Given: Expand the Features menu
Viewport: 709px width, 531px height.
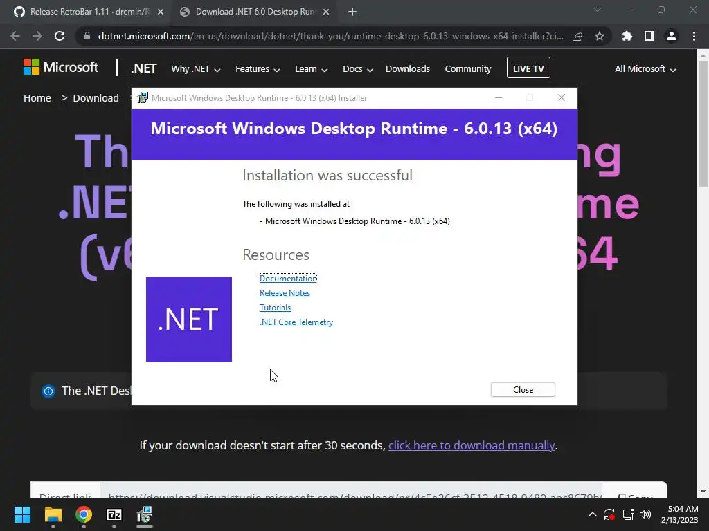Looking at the screenshot, I should click(x=258, y=69).
